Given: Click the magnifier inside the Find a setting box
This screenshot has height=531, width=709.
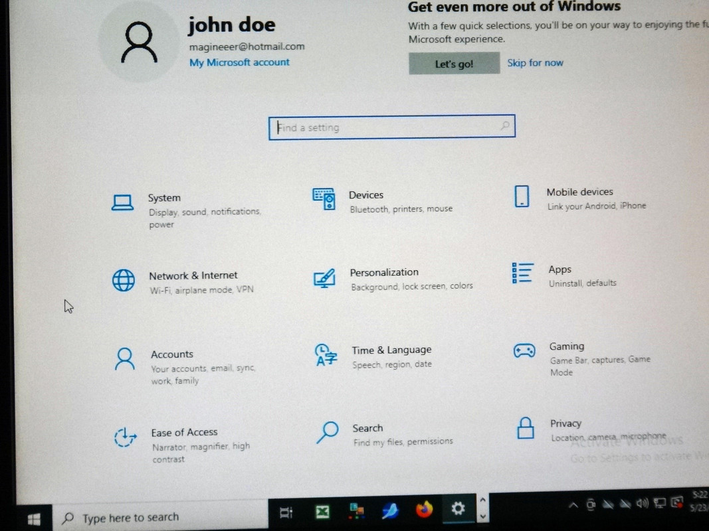Looking at the screenshot, I should (504, 126).
